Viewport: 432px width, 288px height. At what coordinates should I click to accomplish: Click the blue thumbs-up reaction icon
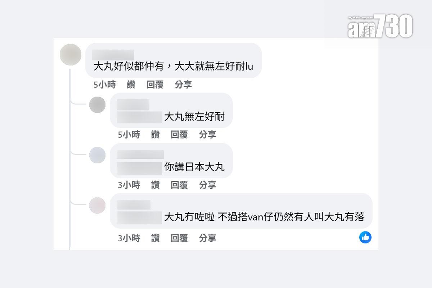tap(365, 237)
